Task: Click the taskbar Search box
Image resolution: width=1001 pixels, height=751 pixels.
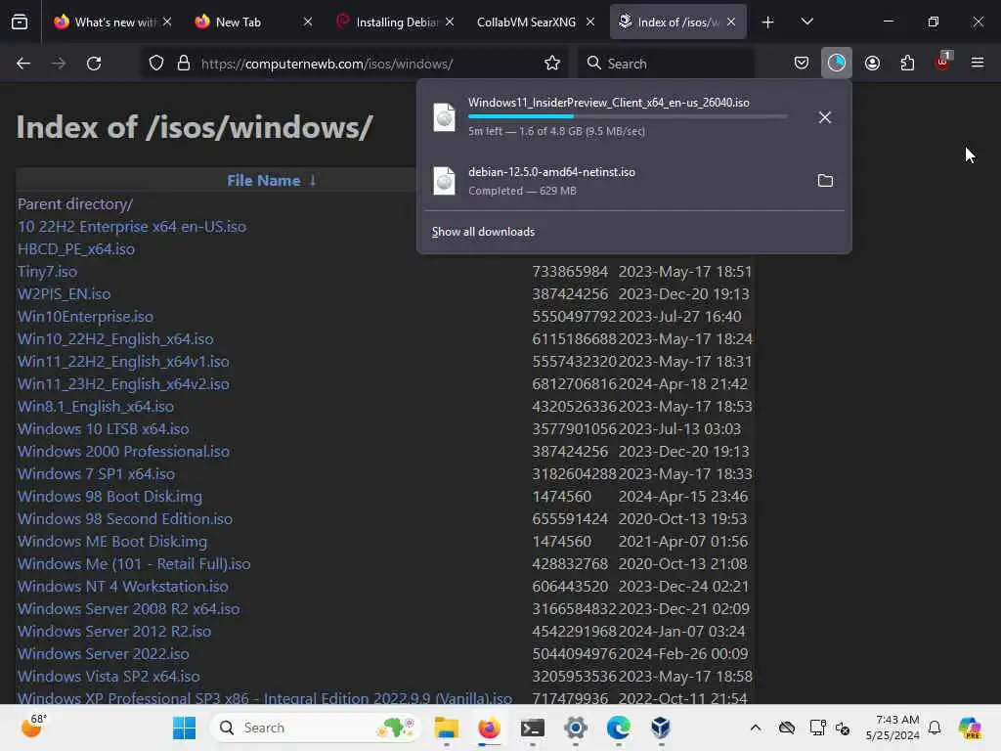Action: 314,728
